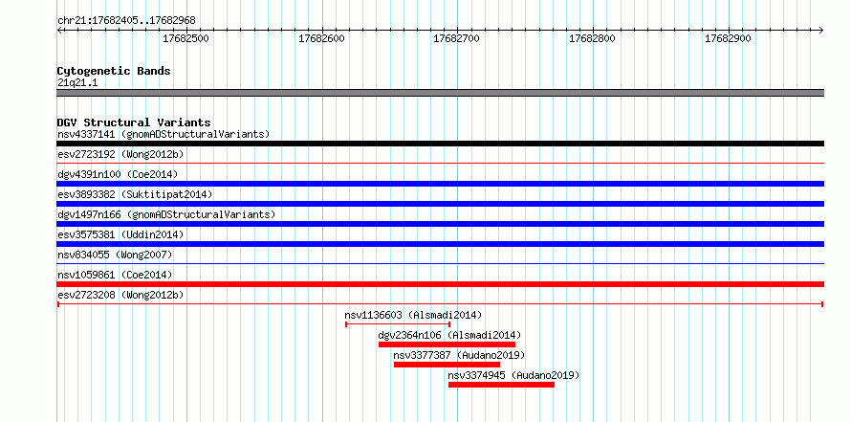Select the esv3575381 blue variant bar
This screenshot has height=422, width=851.
440,244
